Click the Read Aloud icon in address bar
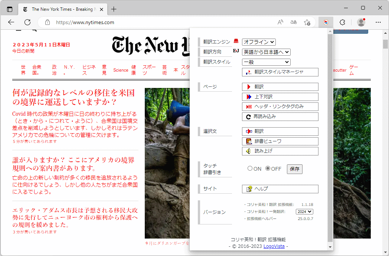This screenshot has height=256, width=389. point(280,22)
